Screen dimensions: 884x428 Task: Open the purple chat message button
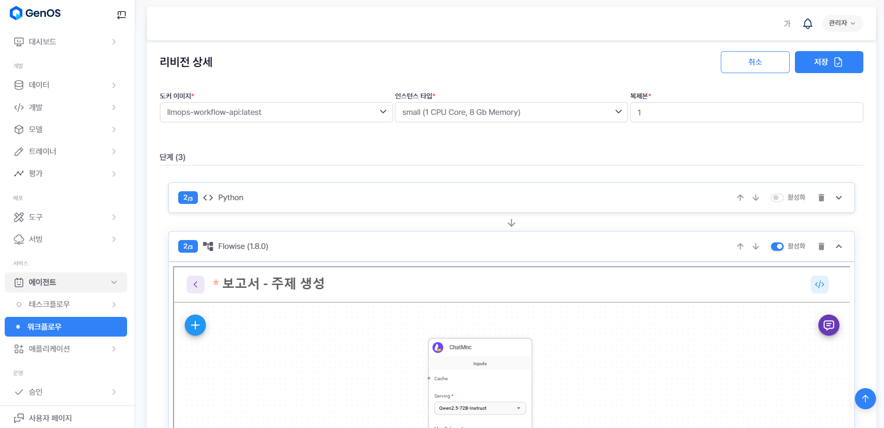[828, 325]
